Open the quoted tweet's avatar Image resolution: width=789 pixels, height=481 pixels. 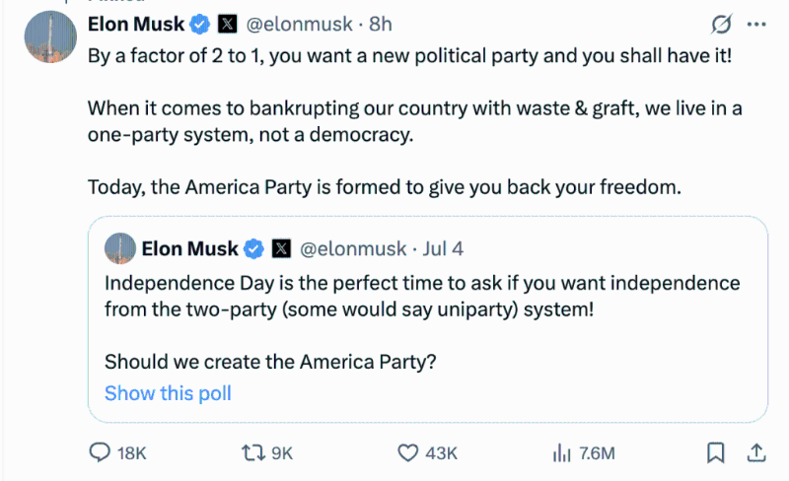[x=119, y=248]
